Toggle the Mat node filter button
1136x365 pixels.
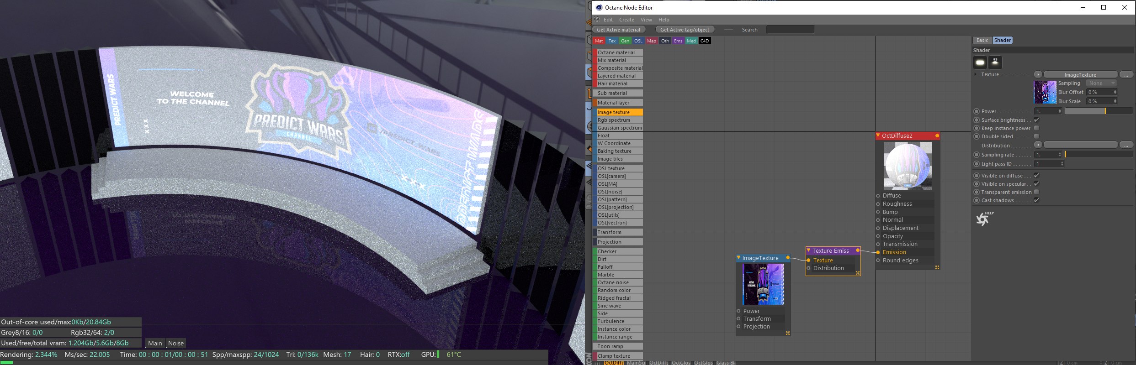[x=599, y=41]
